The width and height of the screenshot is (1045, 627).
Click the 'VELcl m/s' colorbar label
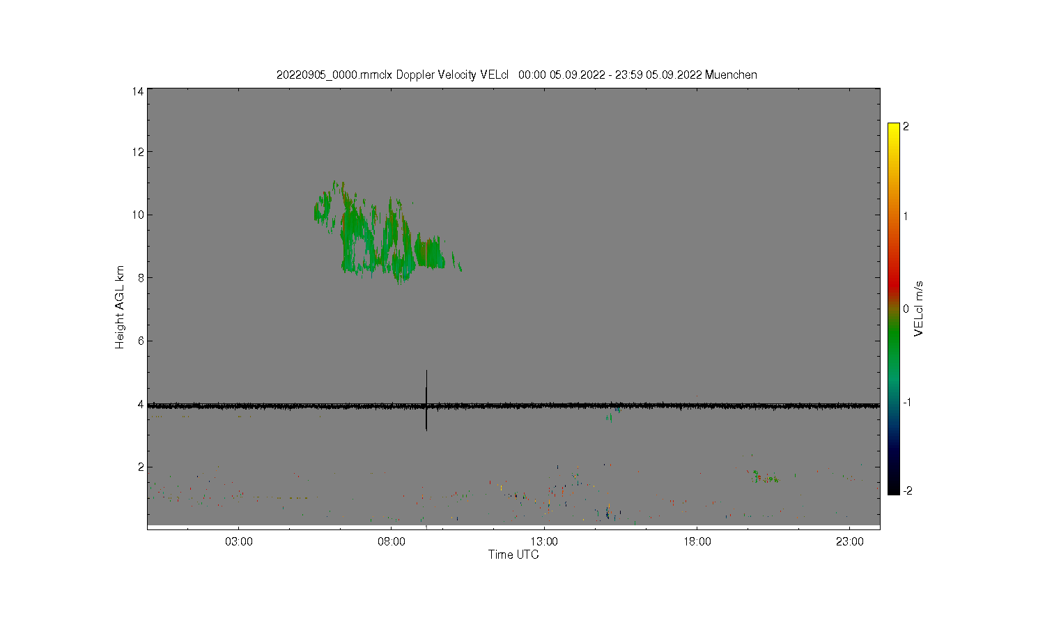(919, 308)
